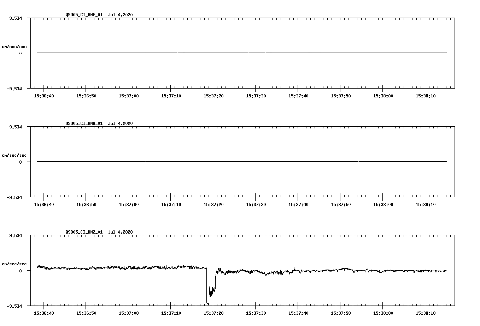The width and height of the screenshot is (480, 326).
Task: Select the 15:38:10 tick label on HNN chart
Action: tap(426, 205)
